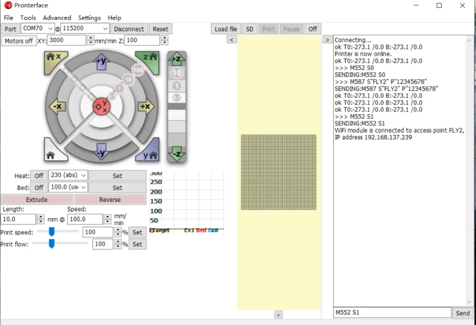Toggle printer power Off button in toolbar
This screenshot has width=476, height=325.
tap(313, 29)
